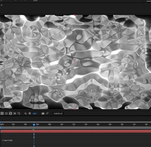This screenshot has height=147, width=151.
Task: Select the upper keyframe below the red layer bar
Action: 34,134
